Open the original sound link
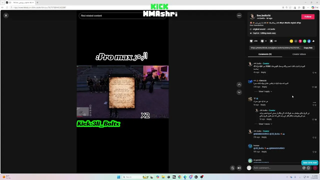The height and width of the screenshot is (180, 320). (264, 29)
